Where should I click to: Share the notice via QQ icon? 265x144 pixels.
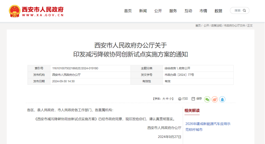222,99
